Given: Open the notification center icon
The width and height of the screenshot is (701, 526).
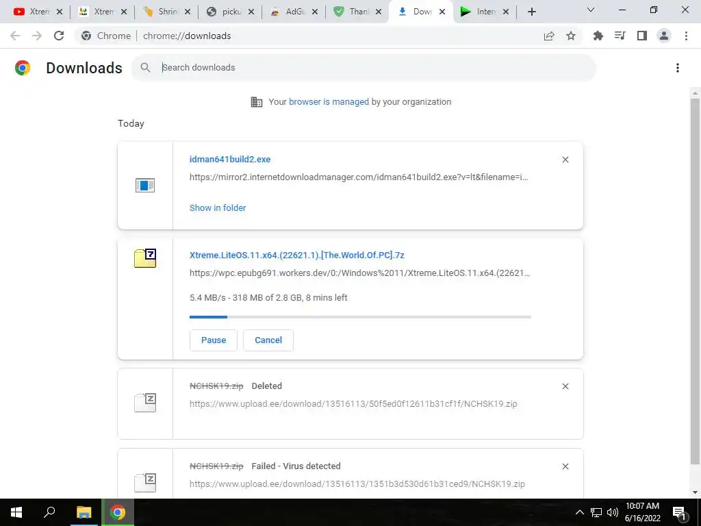Looking at the screenshot, I should [679, 513].
